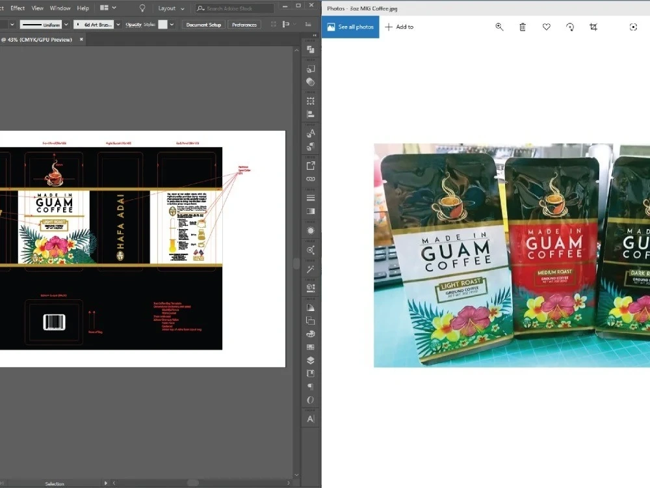Click See all photos button
Screen dimensions: 650x488
click(x=350, y=27)
